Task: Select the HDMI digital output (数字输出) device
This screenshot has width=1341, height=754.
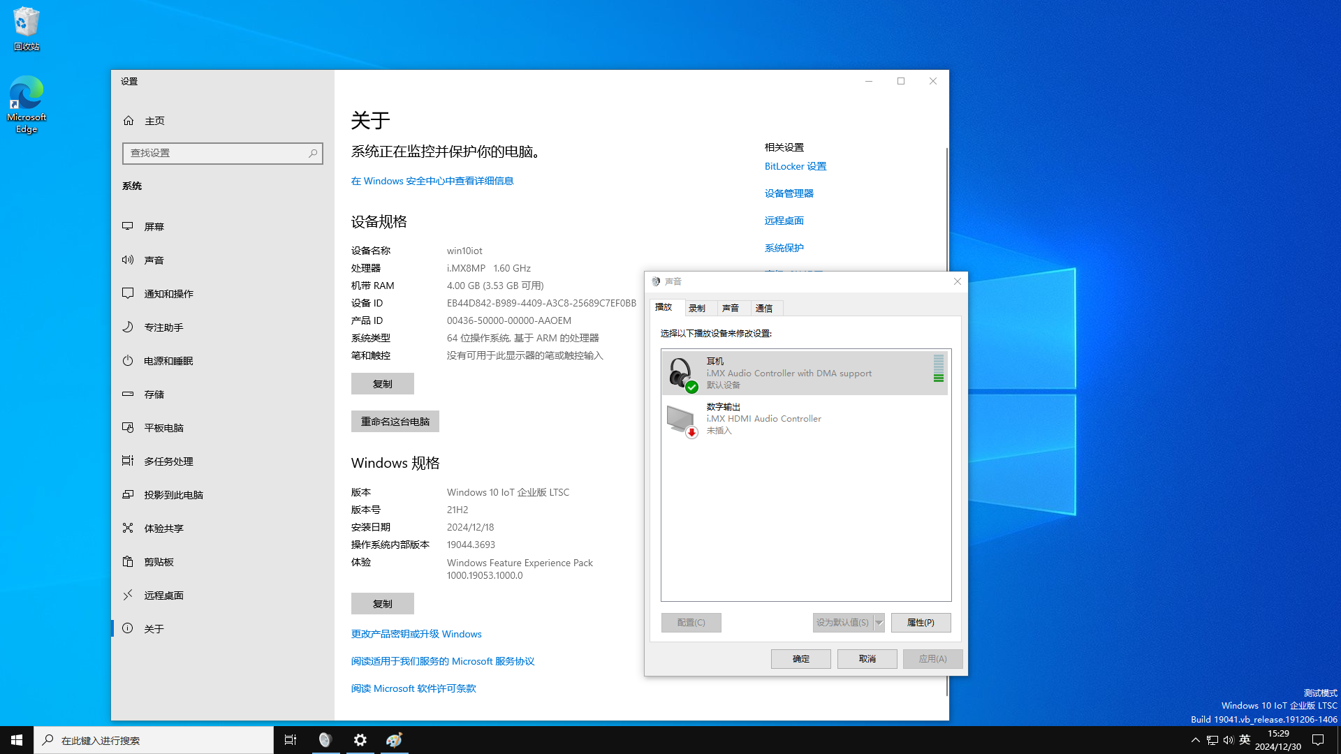Action: [x=805, y=418]
